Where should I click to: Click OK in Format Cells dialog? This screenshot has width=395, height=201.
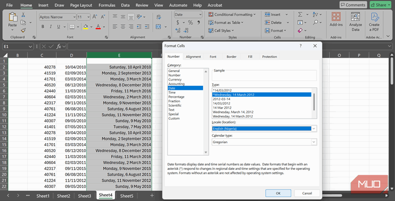[x=278, y=193]
